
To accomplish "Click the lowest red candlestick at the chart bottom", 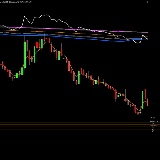I will (138, 113).
